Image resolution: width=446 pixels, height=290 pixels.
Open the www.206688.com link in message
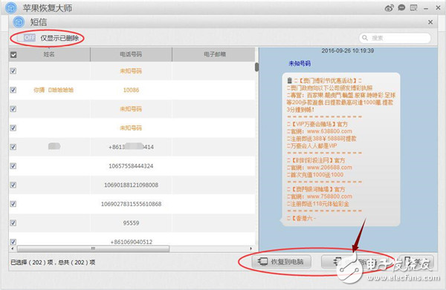coord(329,168)
